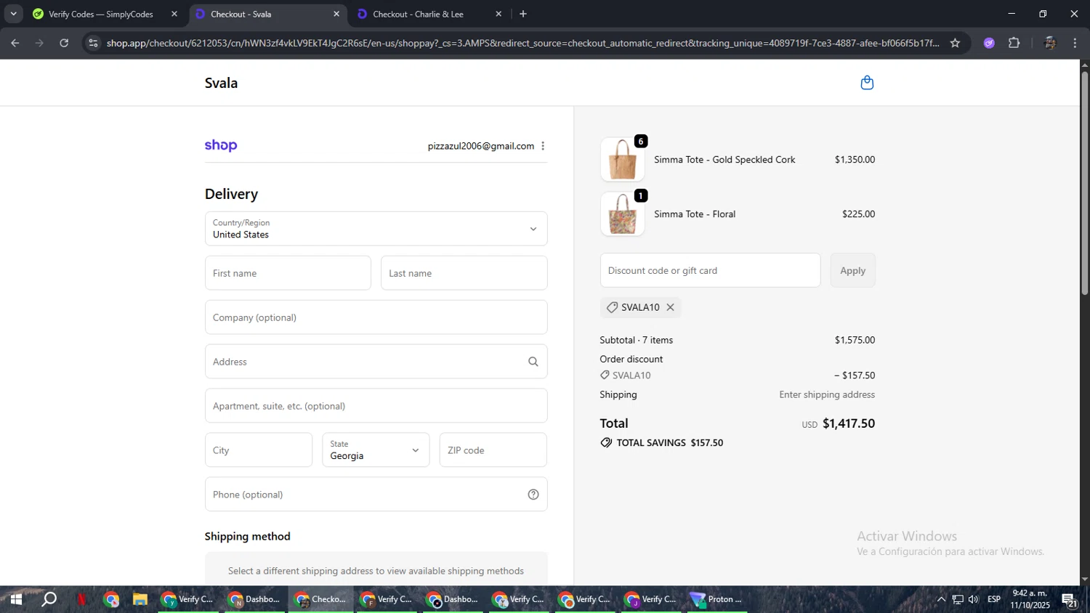
Task: Open new browser tab
Action: tap(523, 14)
